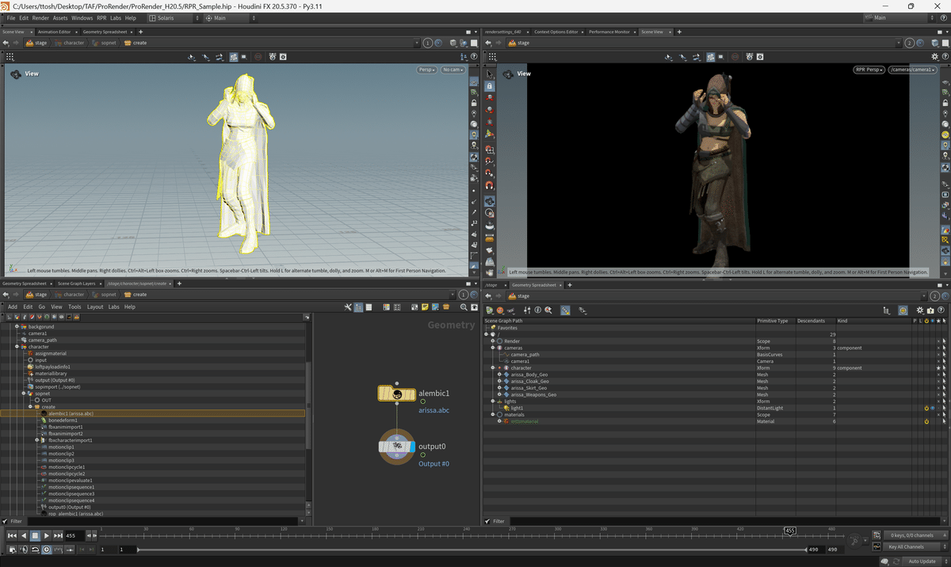951x567 pixels.
Task: Toggle activation power icon for light1 row
Action: pyautogui.click(x=926, y=409)
